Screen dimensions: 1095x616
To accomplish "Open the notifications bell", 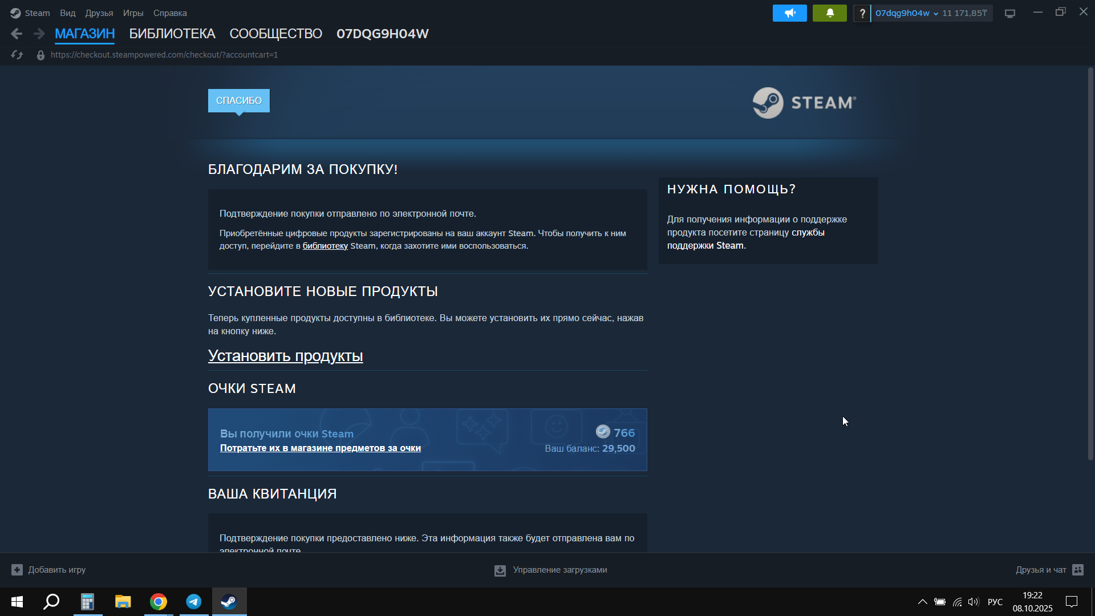I will (829, 13).
